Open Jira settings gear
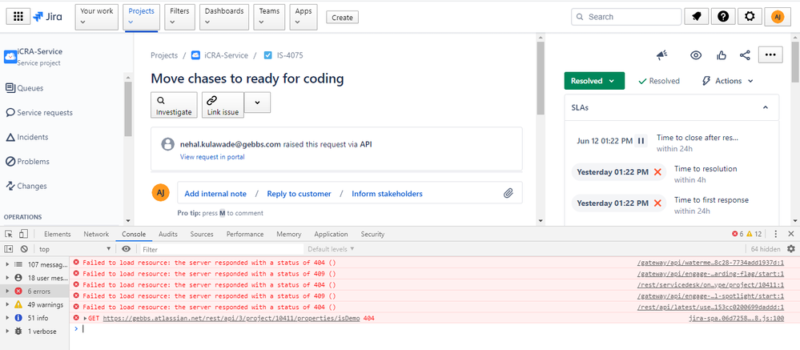The height and width of the screenshot is (350, 800). click(x=750, y=17)
